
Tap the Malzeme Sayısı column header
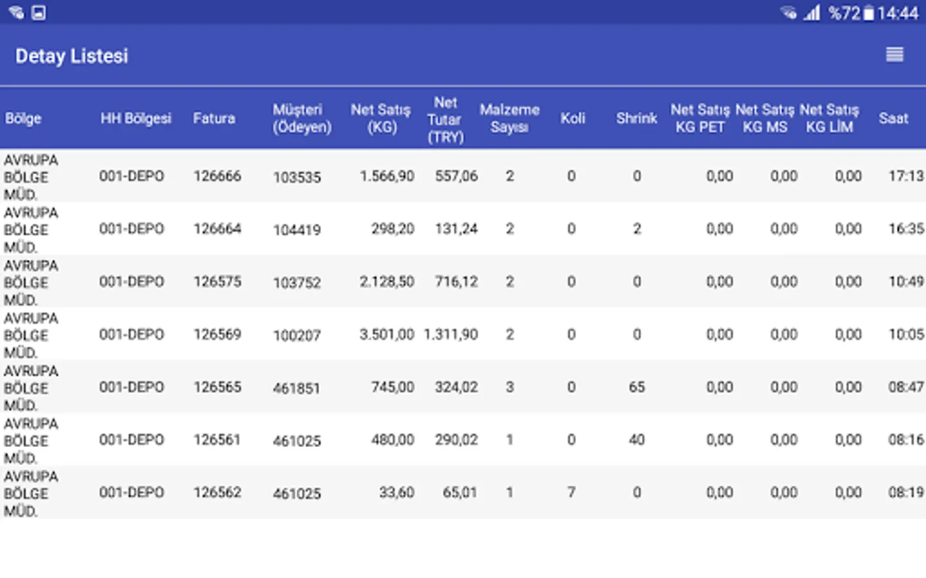tap(509, 118)
